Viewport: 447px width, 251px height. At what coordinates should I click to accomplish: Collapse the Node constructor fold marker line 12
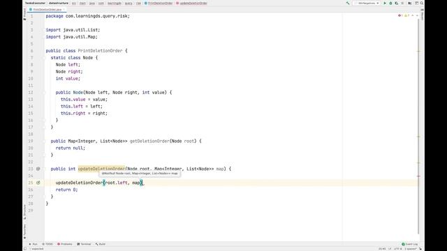pos(44,93)
